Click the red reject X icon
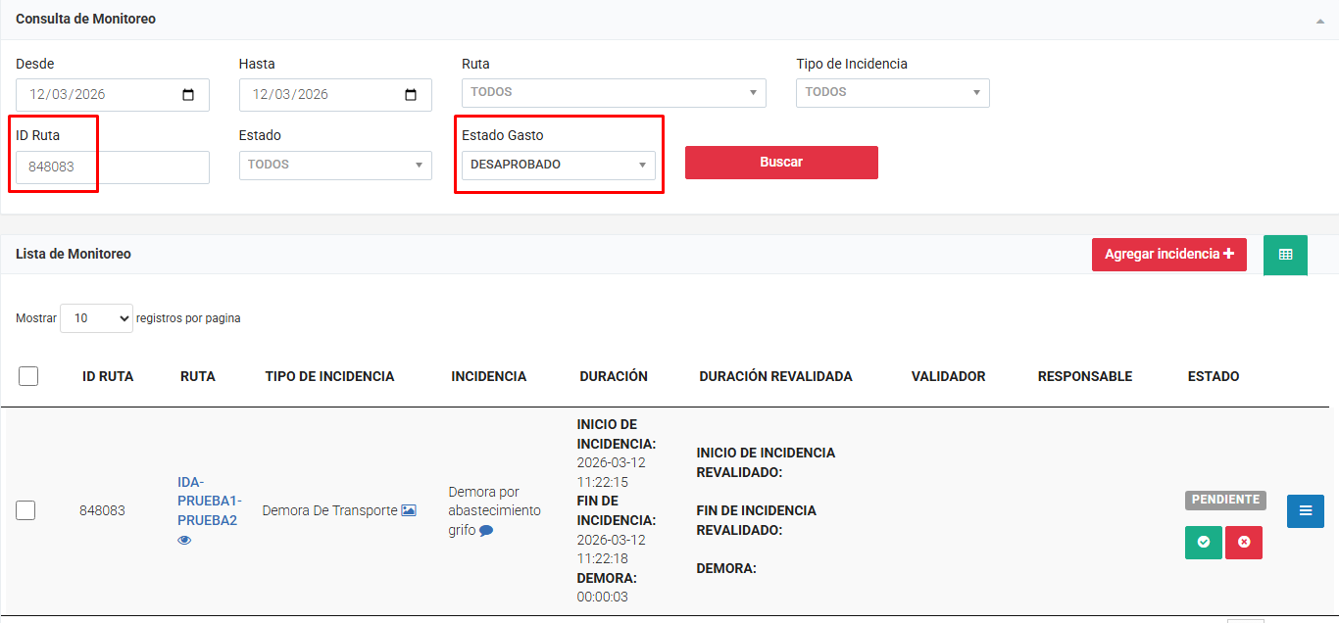The image size is (1339, 623). coord(1244,543)
